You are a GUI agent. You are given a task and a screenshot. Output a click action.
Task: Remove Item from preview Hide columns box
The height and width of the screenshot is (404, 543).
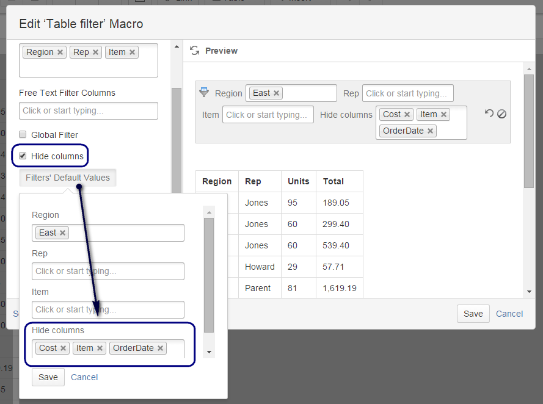coord(443,114)
